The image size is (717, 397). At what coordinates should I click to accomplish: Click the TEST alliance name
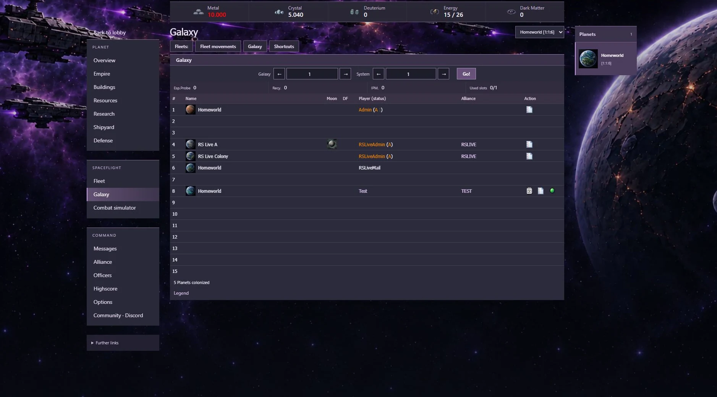click(466, 191)
